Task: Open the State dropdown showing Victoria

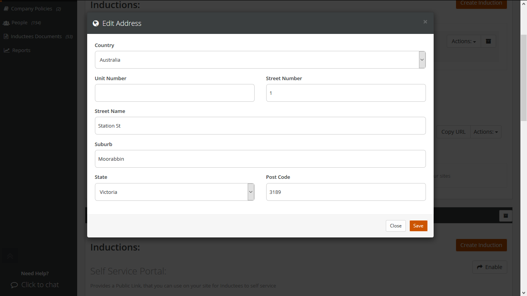Action: (250, 192)
